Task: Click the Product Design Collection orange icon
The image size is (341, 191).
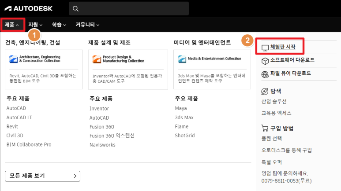Action: point(97,59)
